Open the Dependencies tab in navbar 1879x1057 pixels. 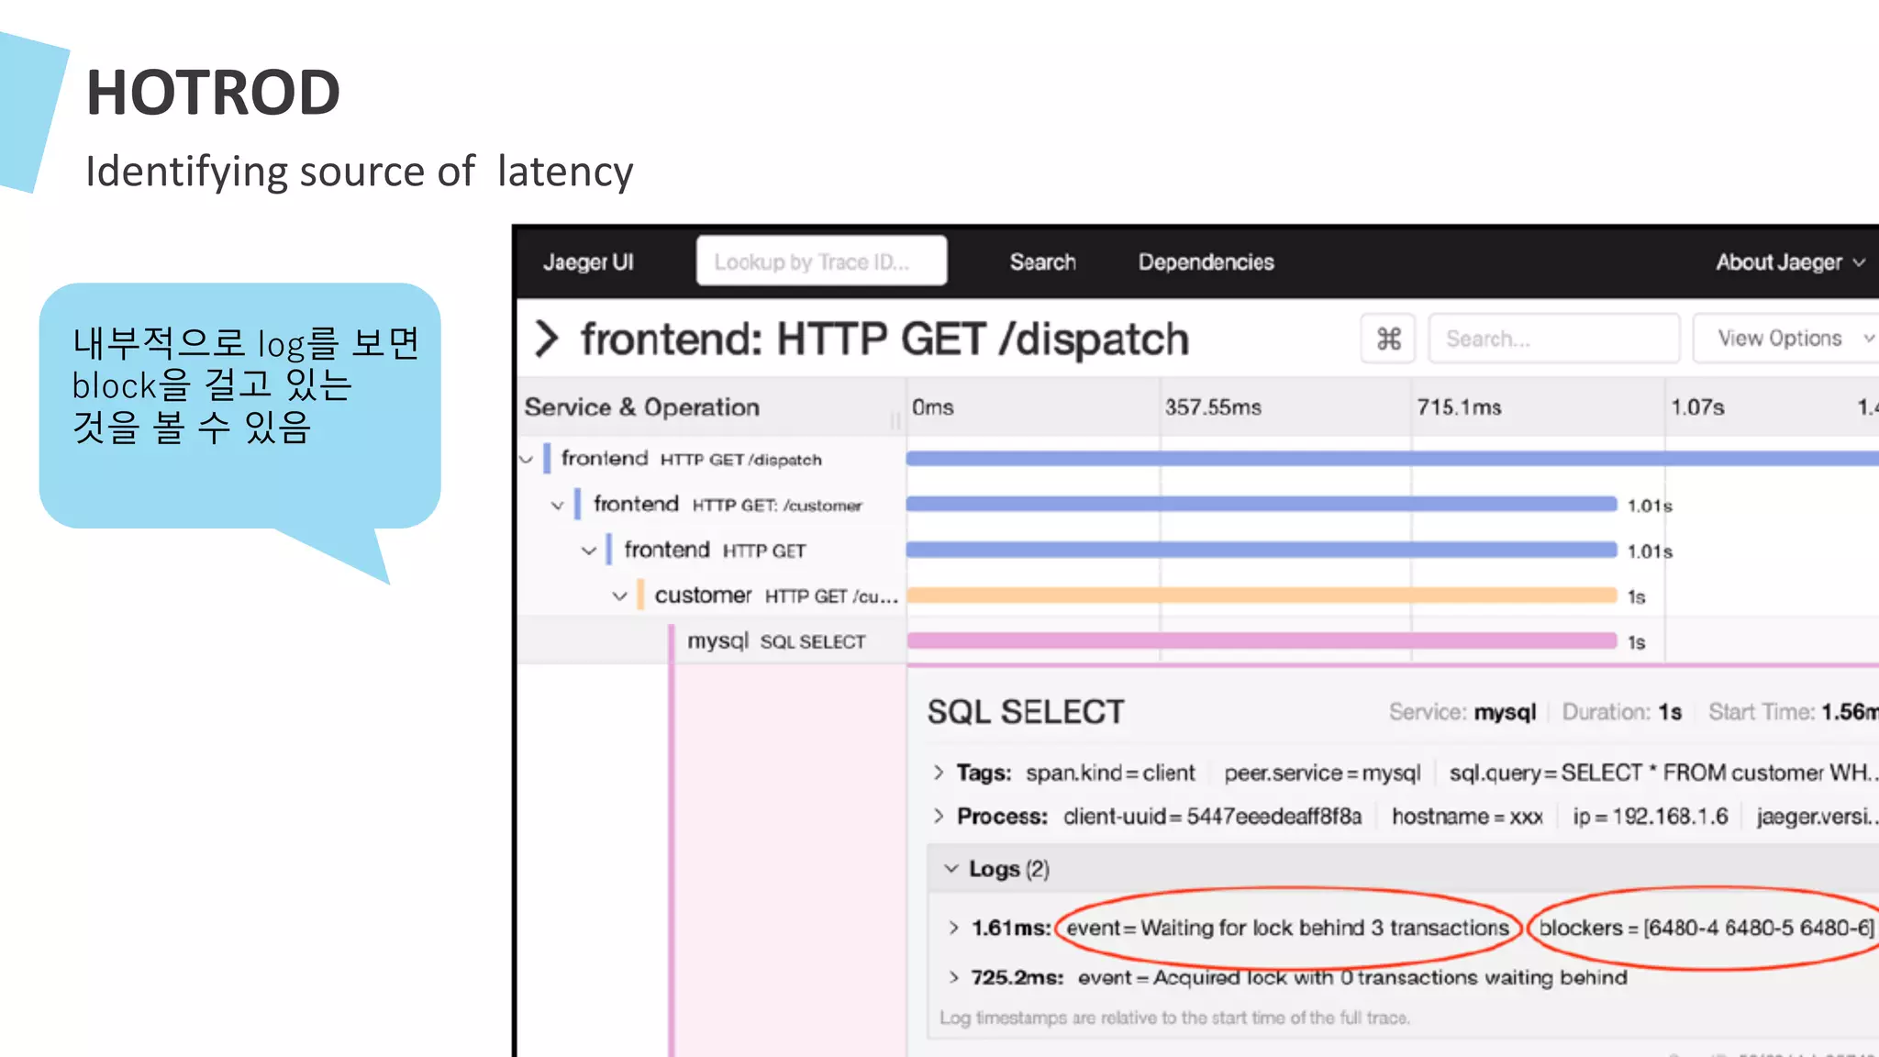1206,262
